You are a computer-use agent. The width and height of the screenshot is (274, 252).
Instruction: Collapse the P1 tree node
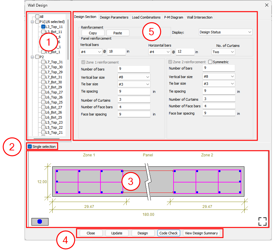(32, 22)
